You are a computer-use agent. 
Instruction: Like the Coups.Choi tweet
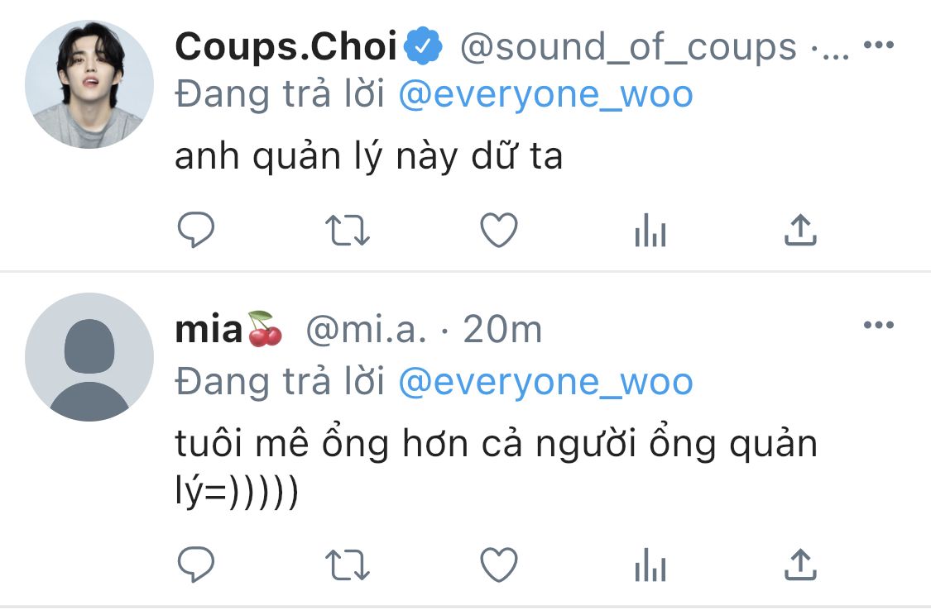tap(499, 230)
